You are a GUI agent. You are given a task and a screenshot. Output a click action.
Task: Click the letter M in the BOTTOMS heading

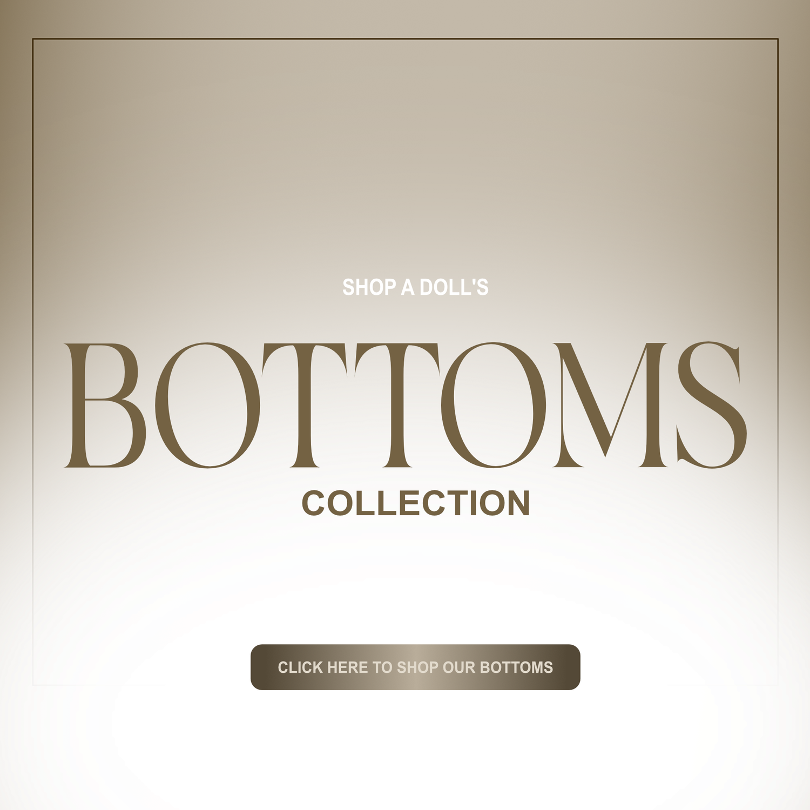[610, 405]
